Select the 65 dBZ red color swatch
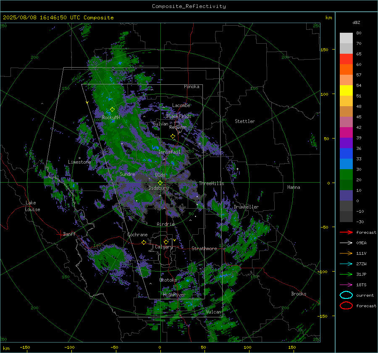The image size is (378, 353). 346,59
